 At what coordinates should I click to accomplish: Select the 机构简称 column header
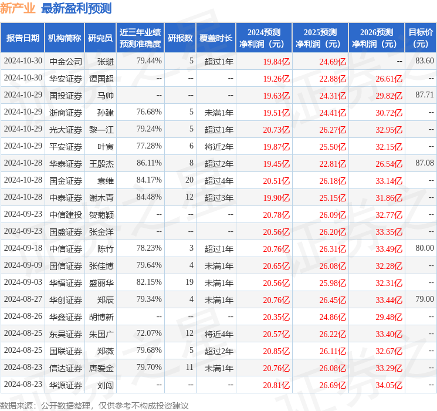(65, 38)
